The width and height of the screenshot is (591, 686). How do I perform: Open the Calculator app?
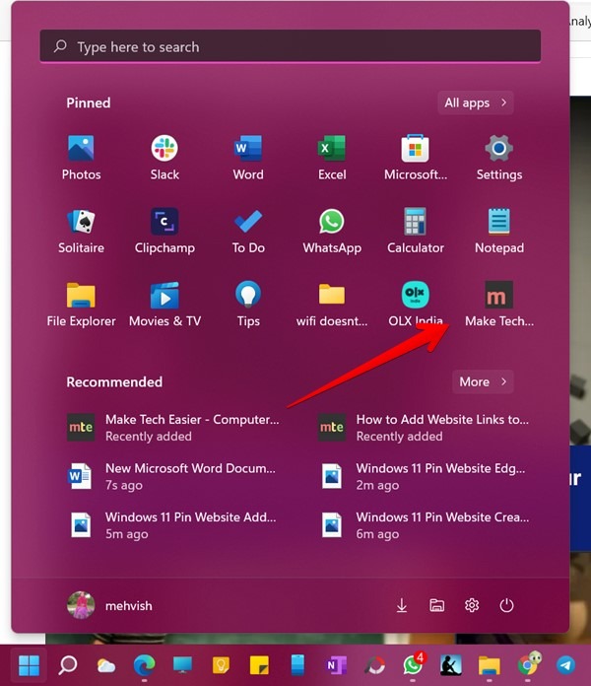click(x=416, y=231)
